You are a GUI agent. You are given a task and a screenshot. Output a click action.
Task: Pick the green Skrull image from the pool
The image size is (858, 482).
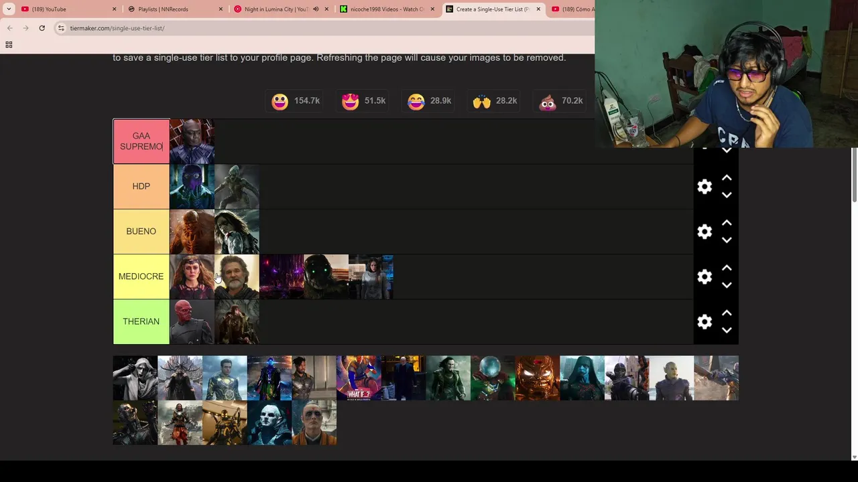click(672, 378)
